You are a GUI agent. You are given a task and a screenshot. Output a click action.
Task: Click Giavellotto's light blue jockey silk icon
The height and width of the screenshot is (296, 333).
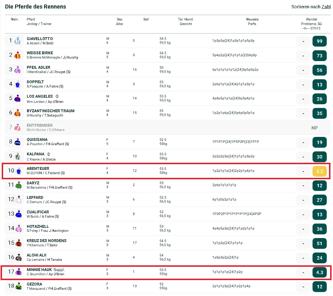pyautogui.click(x=18, y=41)
